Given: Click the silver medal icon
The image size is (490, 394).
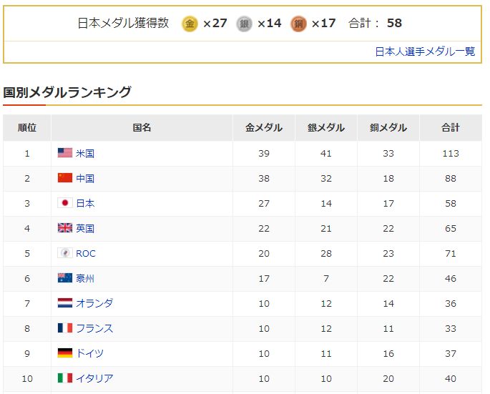Looking at the screenshot, I should (x=244, y=24).
